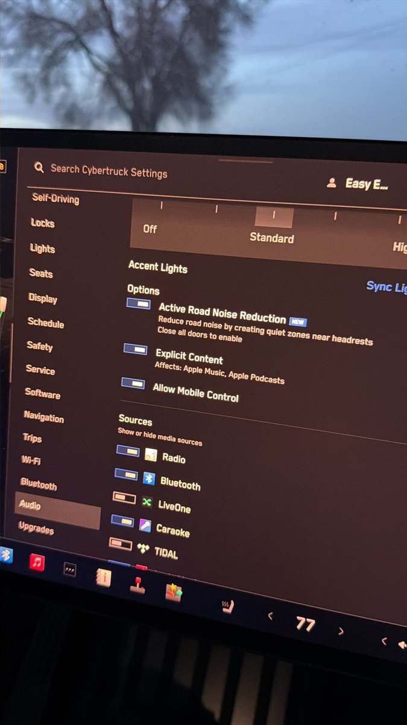This screenshot has width=407, height=725.
Task: Click the Radio source icon
Action: 151,455
